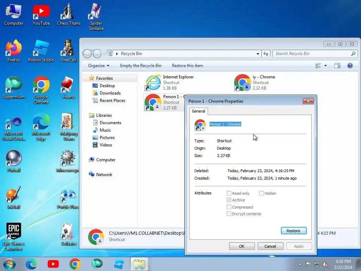Open the Action Center flag in the tray
Viewport: 361px width, 271px height.
pyautogui.click(x=308, y=264)
